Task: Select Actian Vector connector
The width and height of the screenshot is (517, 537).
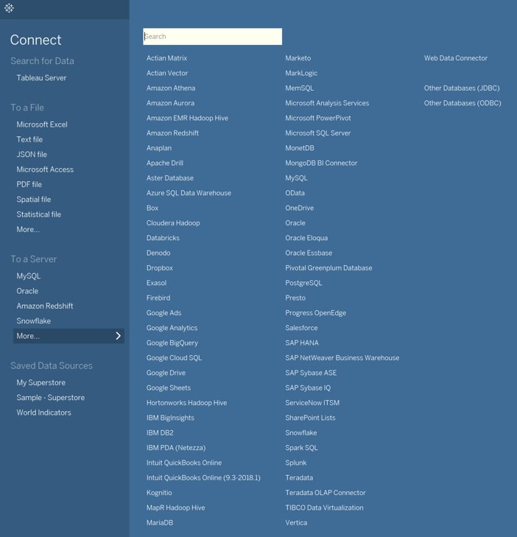Action: coord(167,73)
